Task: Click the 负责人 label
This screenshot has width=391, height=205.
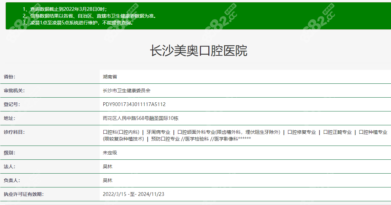Action: [x=12, y=180]
